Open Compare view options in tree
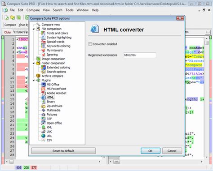This screenshot has width=213, height=171. coord(51,25)
